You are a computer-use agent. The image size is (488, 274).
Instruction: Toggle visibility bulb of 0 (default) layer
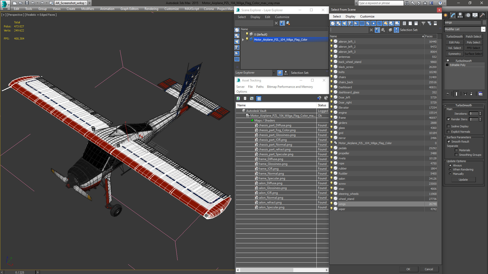pos(247,34)
